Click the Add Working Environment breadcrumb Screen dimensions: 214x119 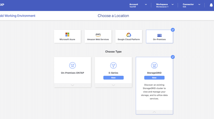point(18,16)
